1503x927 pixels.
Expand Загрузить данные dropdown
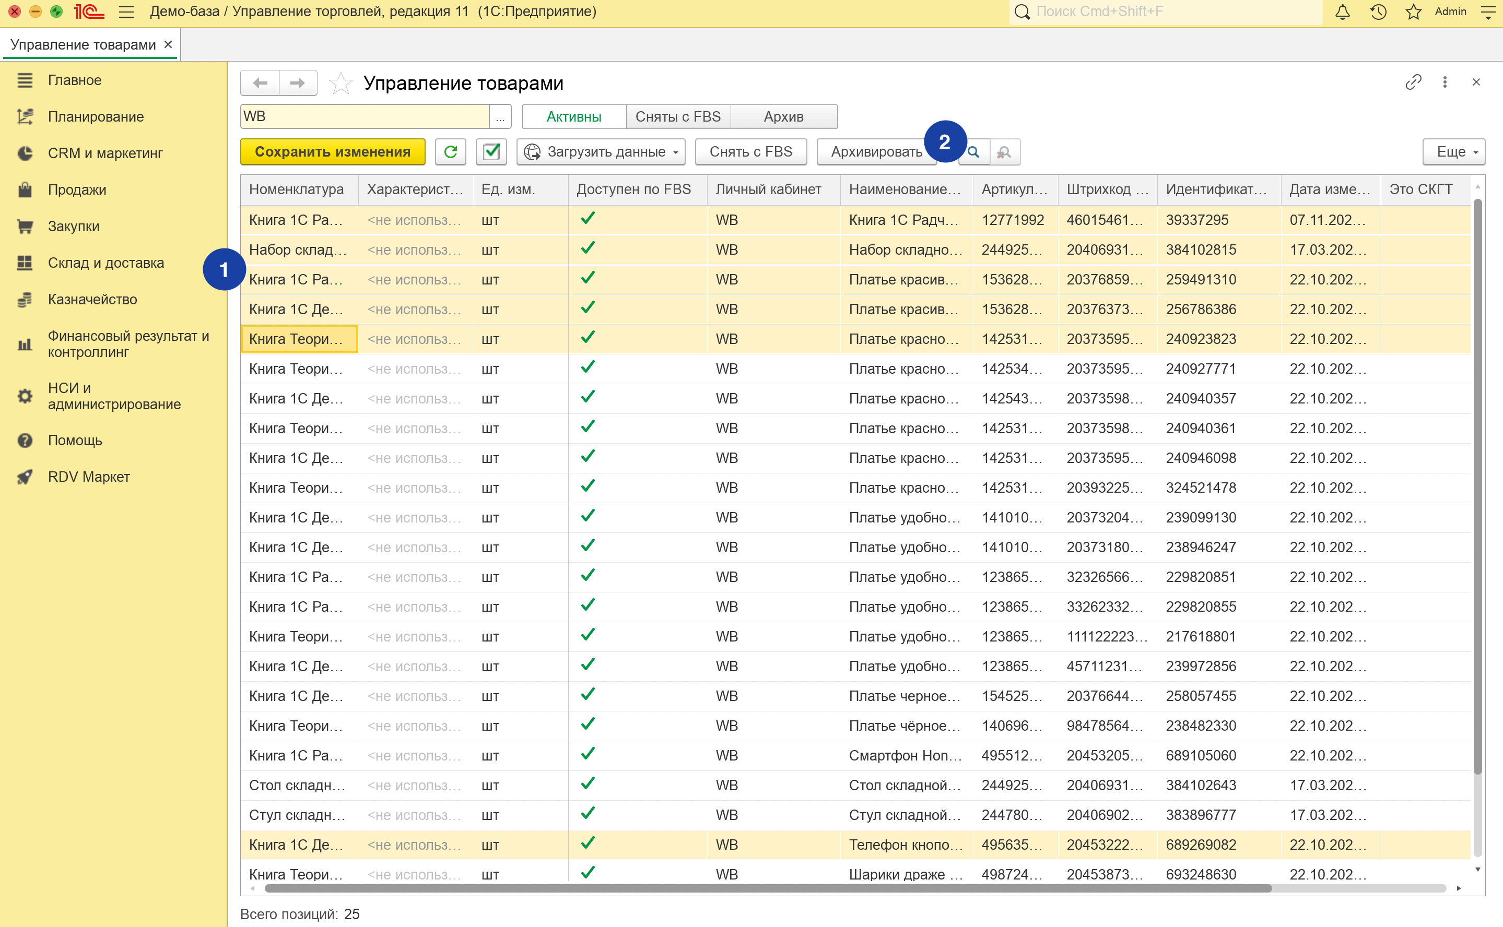pos(601,151)
